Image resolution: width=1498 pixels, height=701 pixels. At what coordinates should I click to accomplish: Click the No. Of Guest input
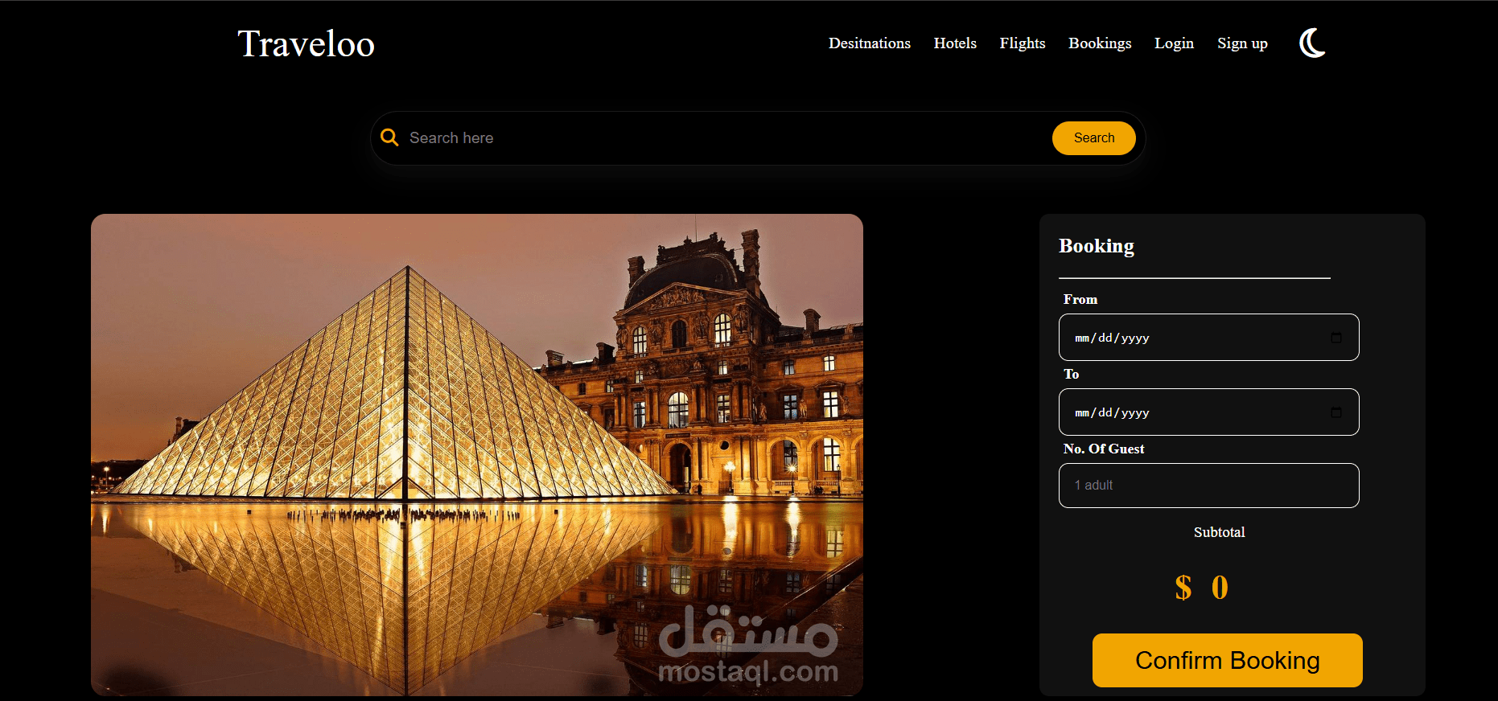[x=1209, y=486]
